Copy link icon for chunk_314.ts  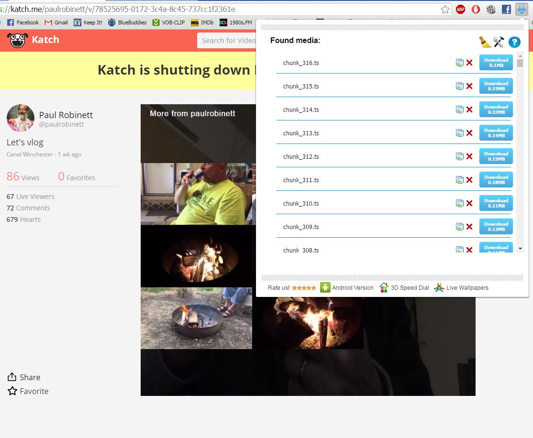(460, 110)
